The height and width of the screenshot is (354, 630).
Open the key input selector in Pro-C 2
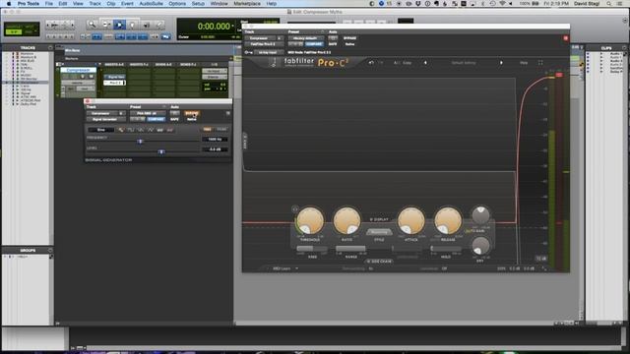268,52
